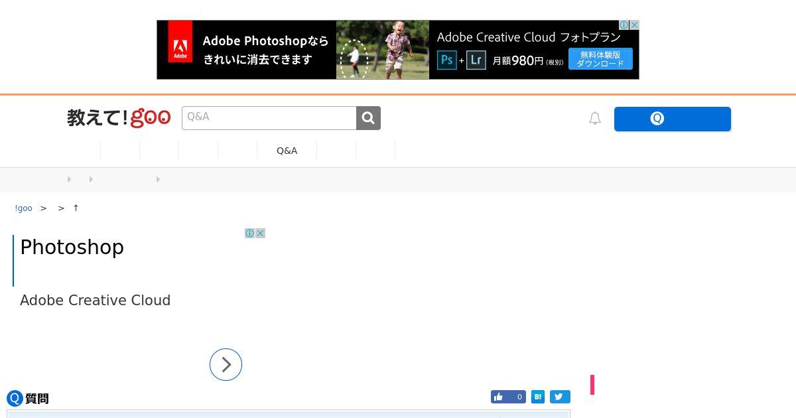
Task: Bookmark with the Hatena B! button
Action: pyautogui.click(x=538, y=397)
